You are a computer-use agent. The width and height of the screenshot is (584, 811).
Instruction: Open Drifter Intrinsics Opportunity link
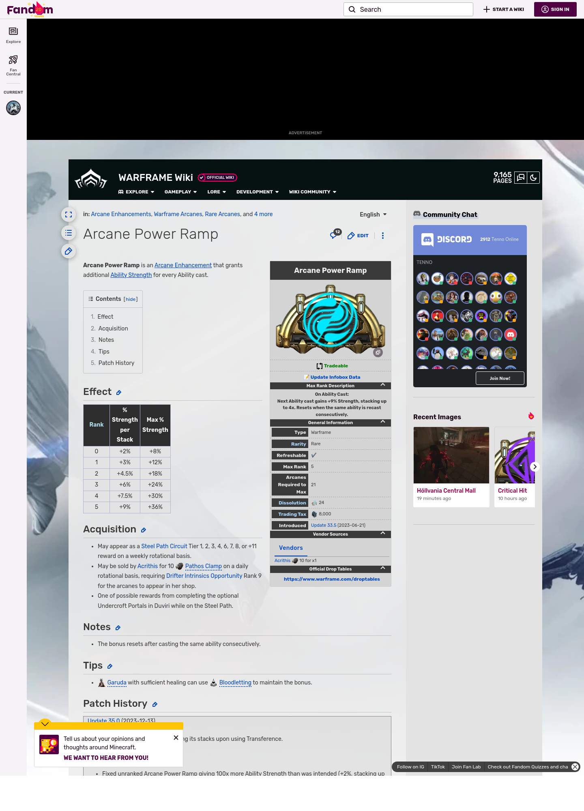pyautogui.click(x=204, y=576)
